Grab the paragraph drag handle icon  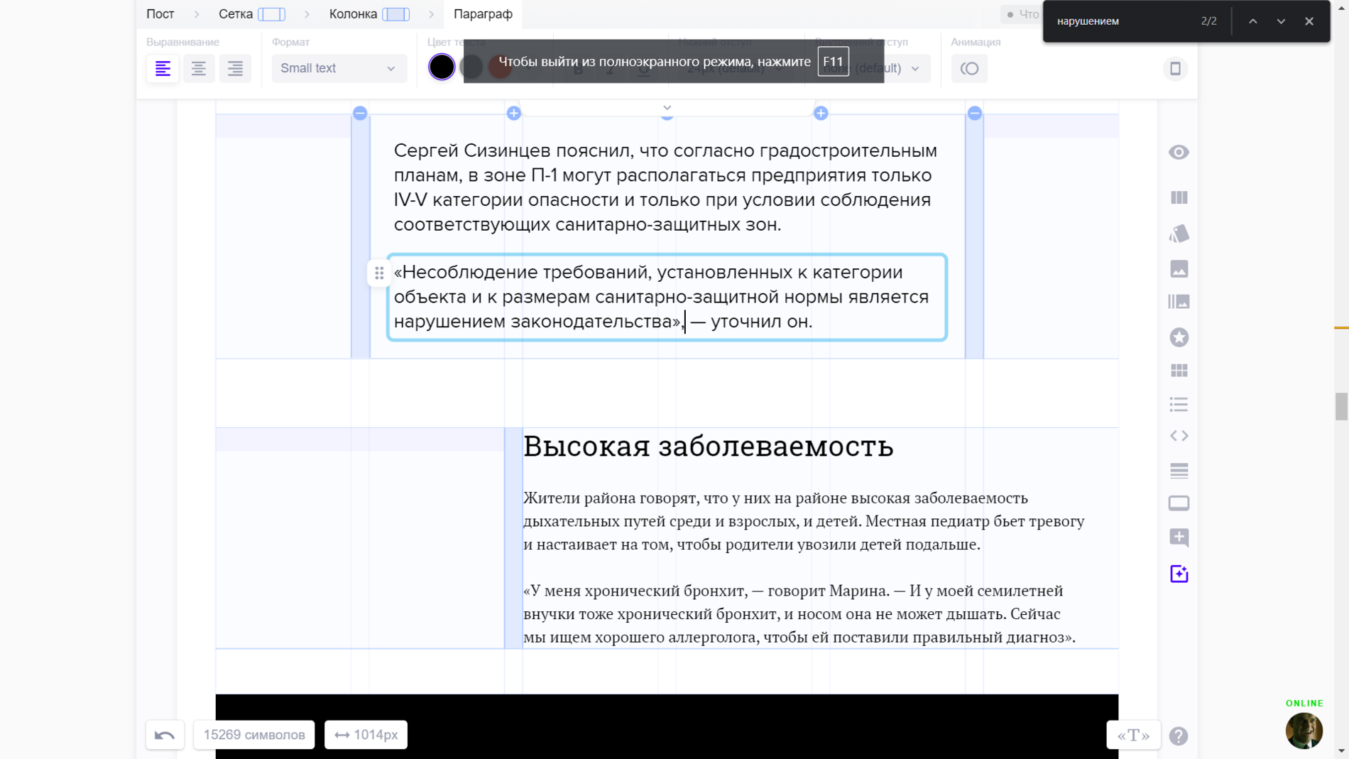[x=379, y=273]
